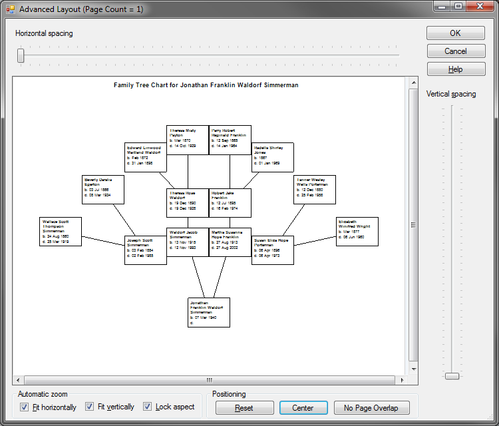This screenshot has width=499, height=426.
Task: Click the Center positioning button
Action: [303, 408]
